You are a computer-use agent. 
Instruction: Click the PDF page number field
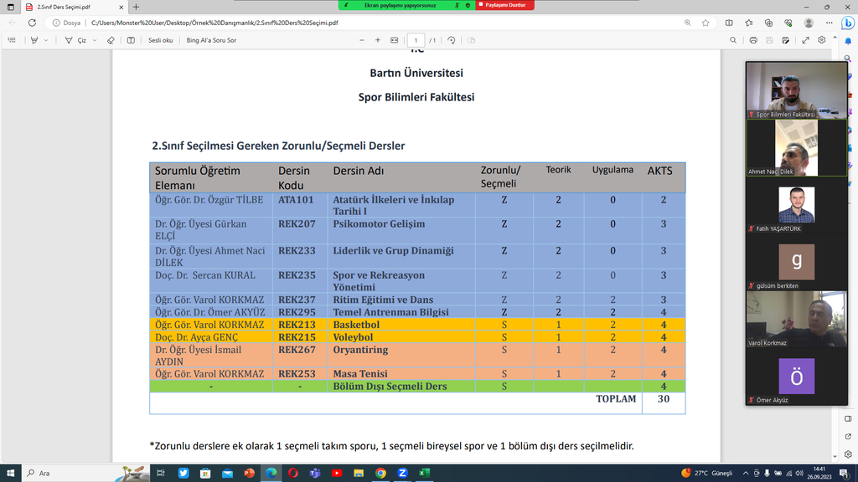[x=416, y=40]
